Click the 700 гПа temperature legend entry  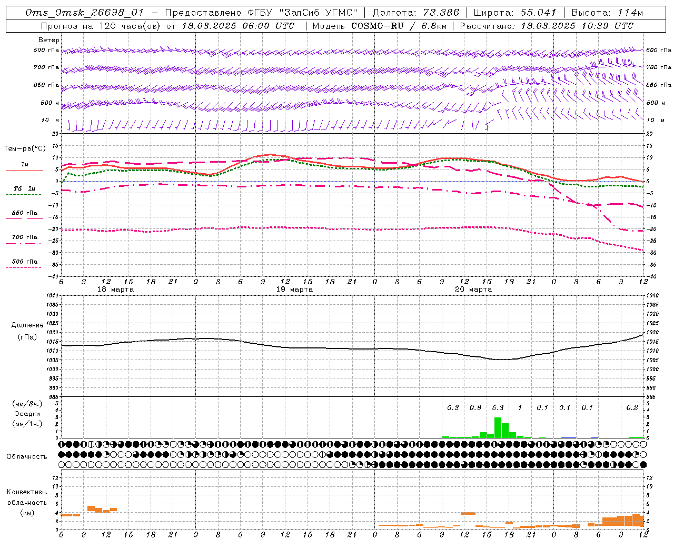click(25, 237)
